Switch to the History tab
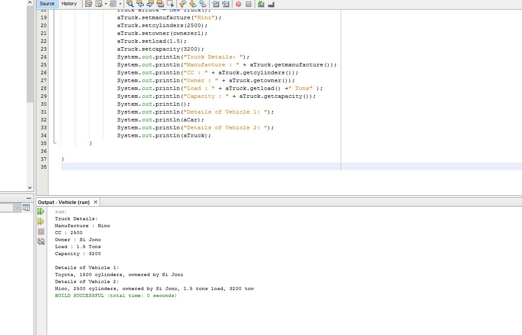Screen dimensions: 522x335 69,3
